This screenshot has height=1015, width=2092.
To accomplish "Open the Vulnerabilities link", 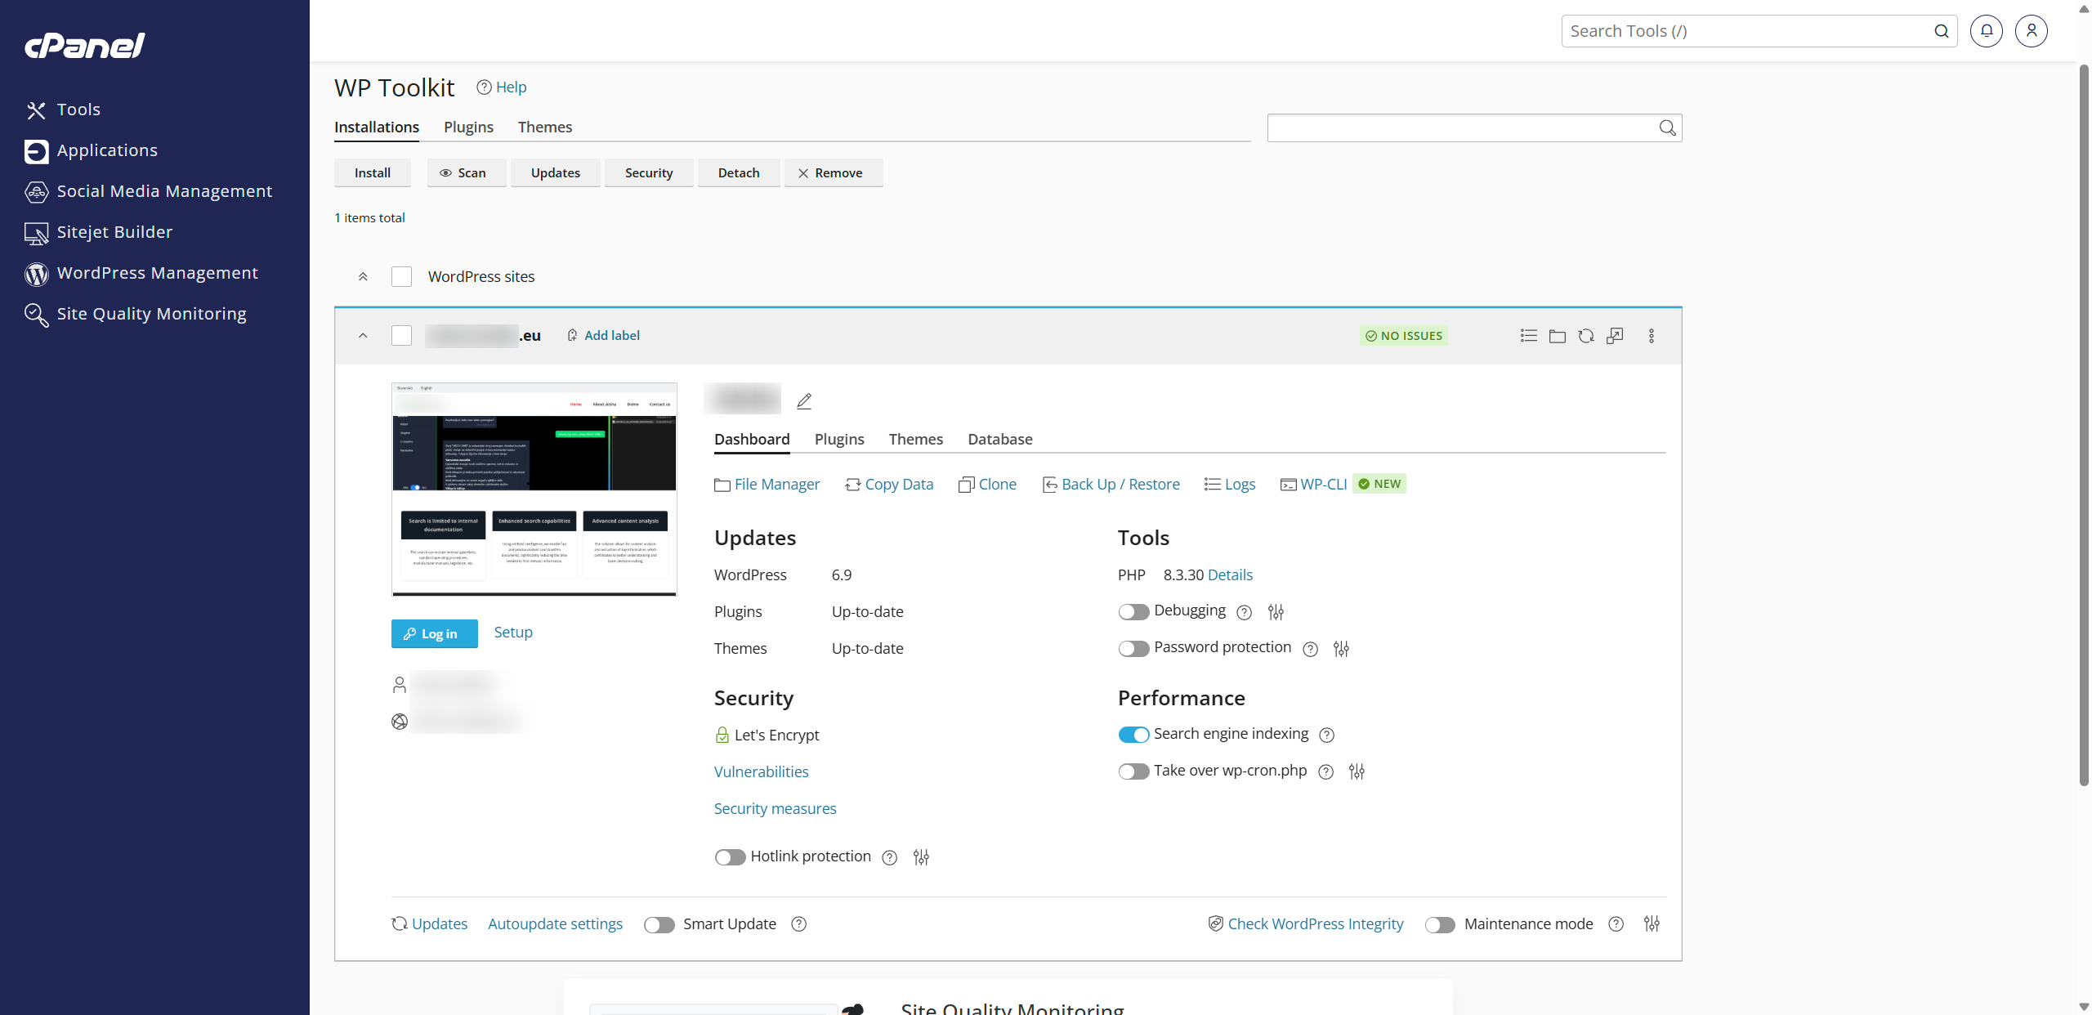I will pyautogui.click(x=761, y=771).
